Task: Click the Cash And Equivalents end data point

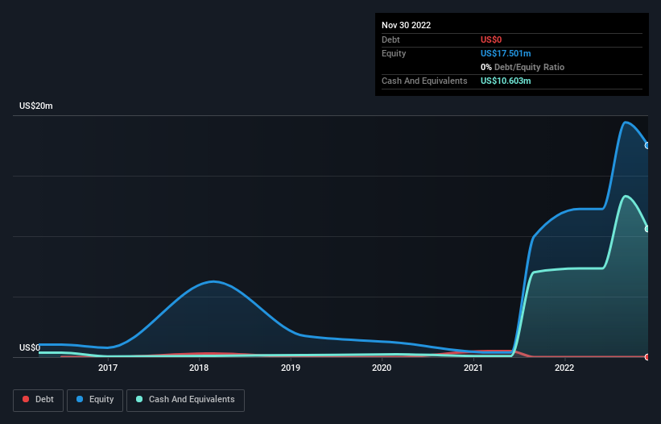Action: coord(647,229)
